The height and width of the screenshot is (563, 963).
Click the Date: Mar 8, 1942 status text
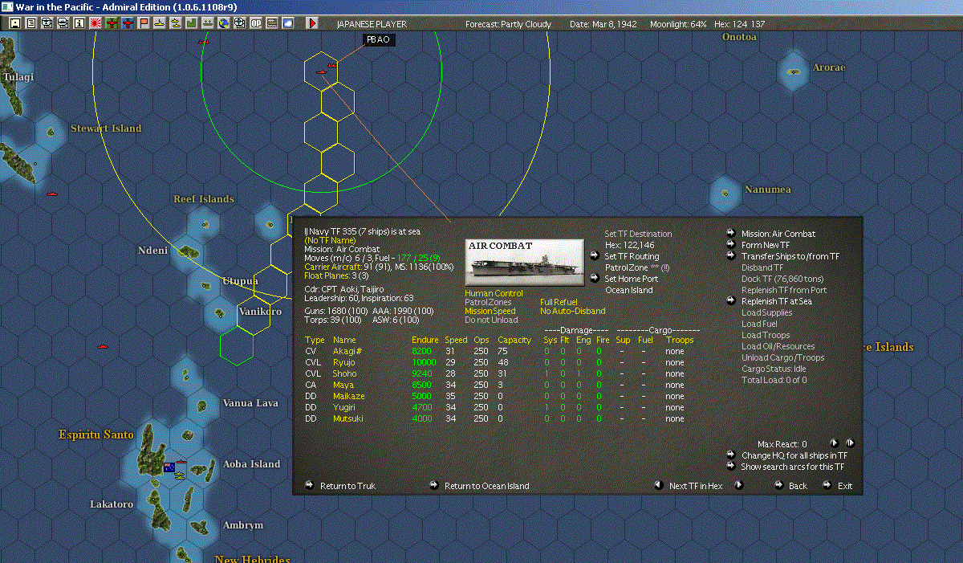coord(603,24)
